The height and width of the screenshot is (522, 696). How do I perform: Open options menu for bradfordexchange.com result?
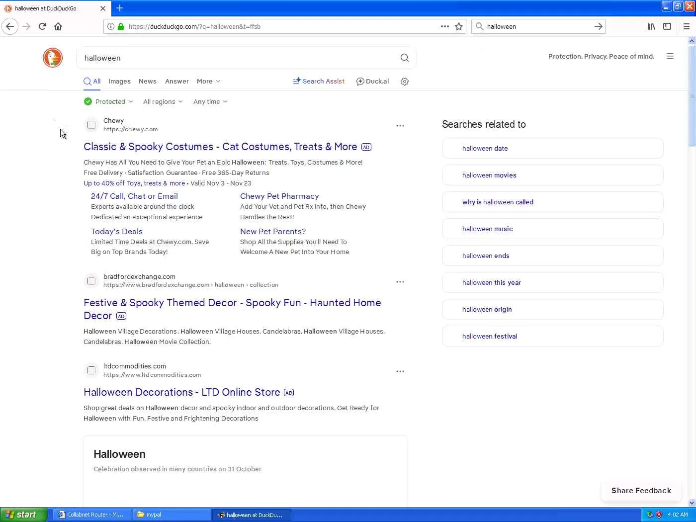(x=400, y=282)
